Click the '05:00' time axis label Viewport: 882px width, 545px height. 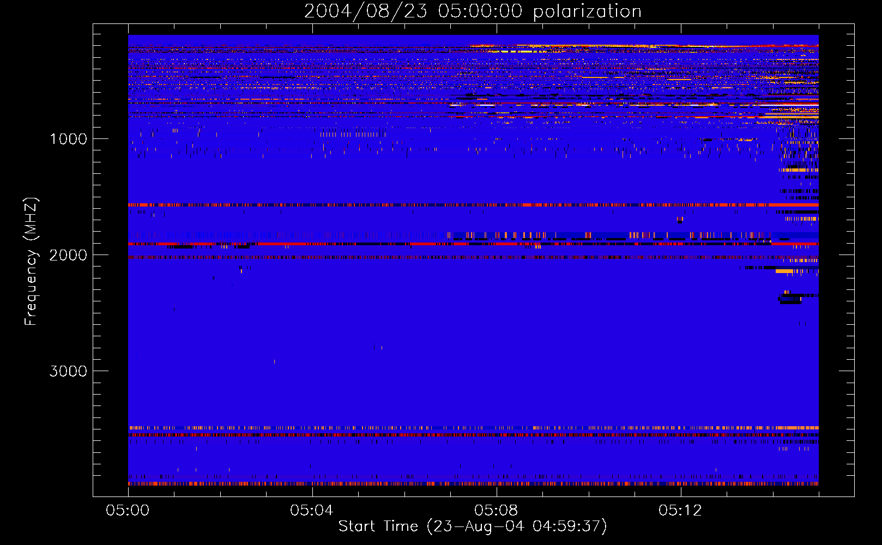point(128,511)
